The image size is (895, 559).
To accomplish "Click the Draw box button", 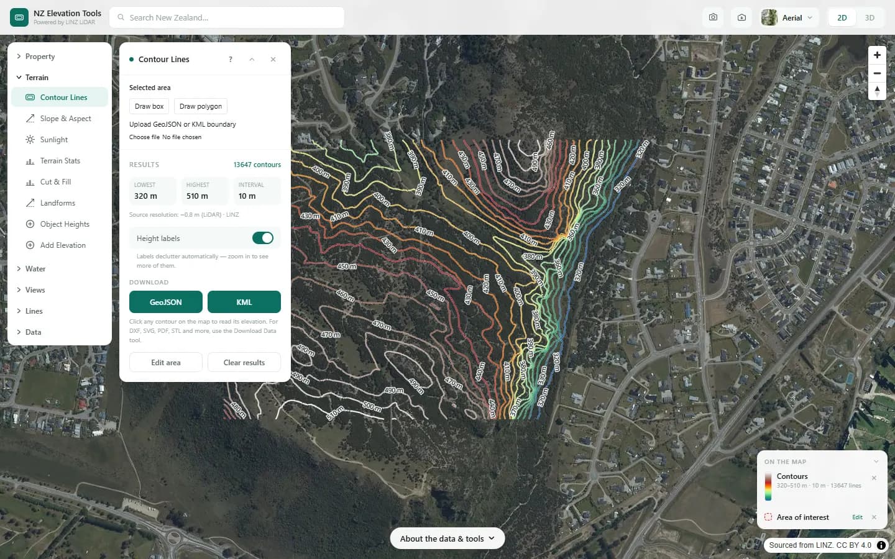I will click(149, 106).
